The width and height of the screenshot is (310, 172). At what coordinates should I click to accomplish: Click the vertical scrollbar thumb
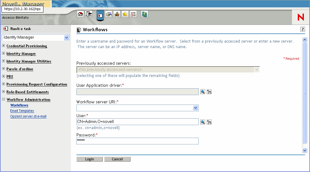(305, 93)
